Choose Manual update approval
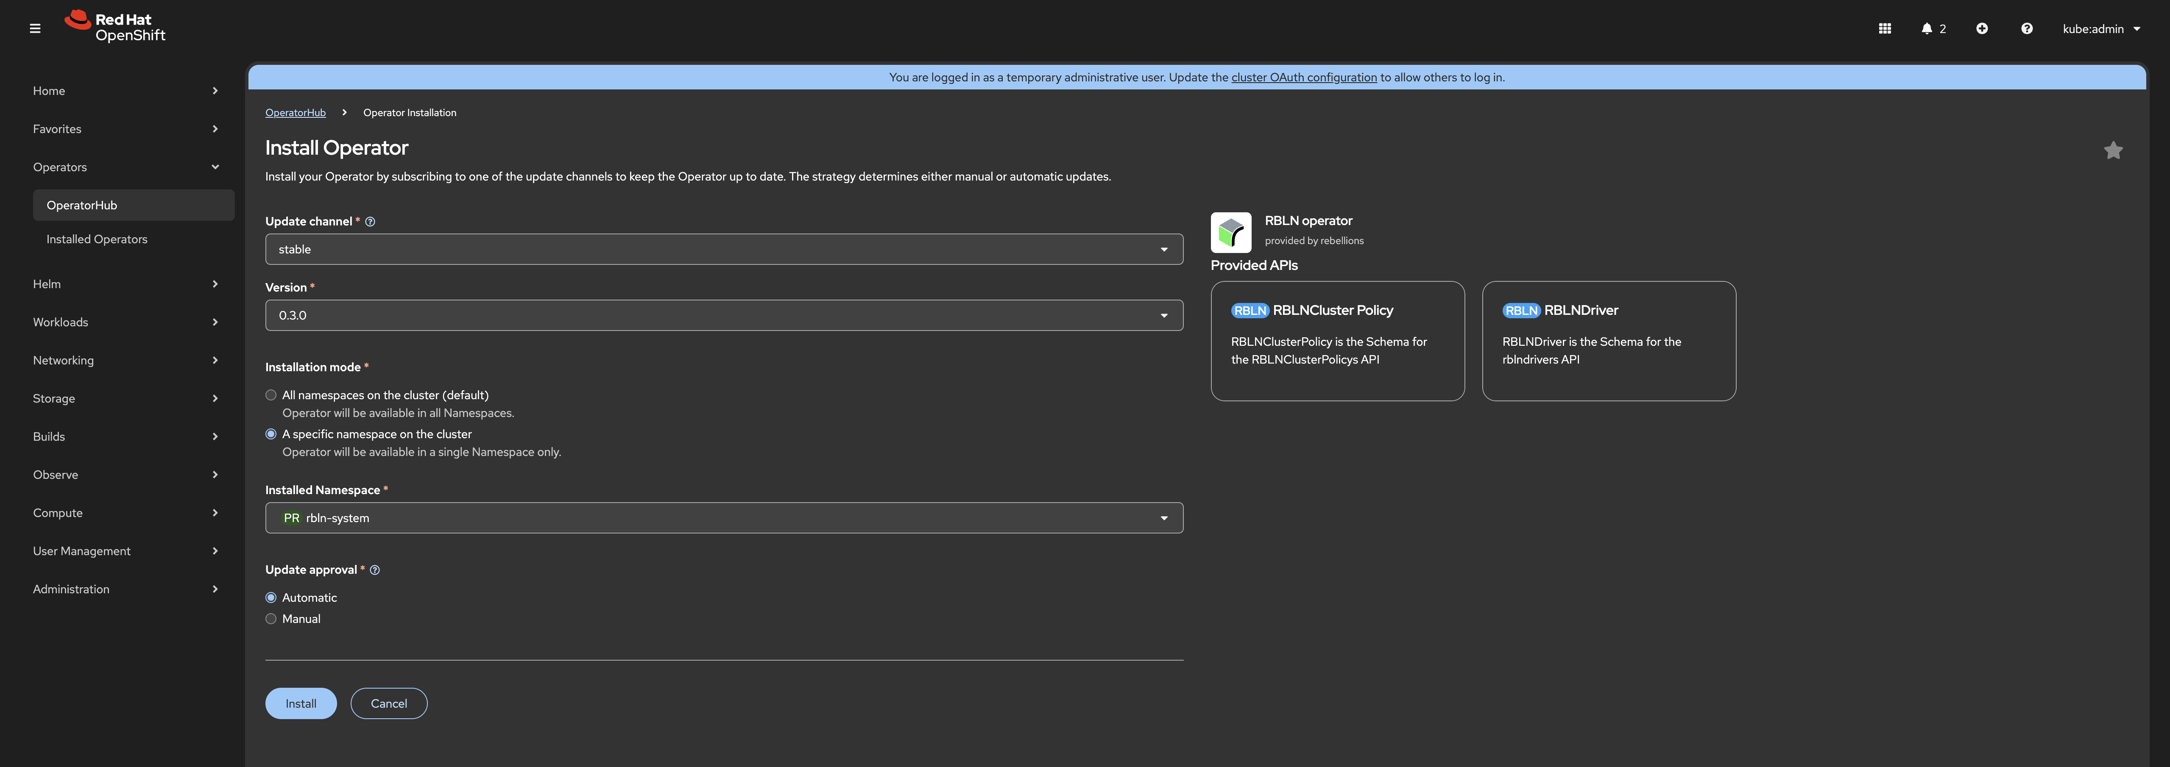The image size is (2170, 767). pyautogui.click(x=271, y=619)
